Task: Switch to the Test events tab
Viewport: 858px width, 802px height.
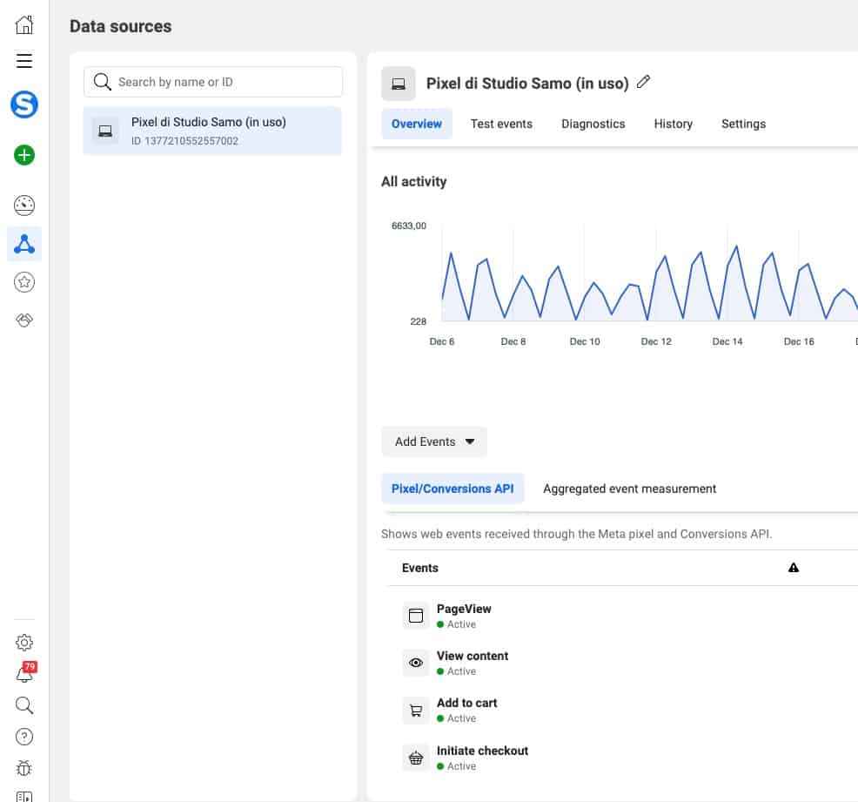Action: (501, 124)
